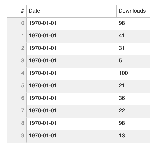The height and width of the screenshot is (150, 150).
Task: Select row index 4
Action: coord(23,73)
